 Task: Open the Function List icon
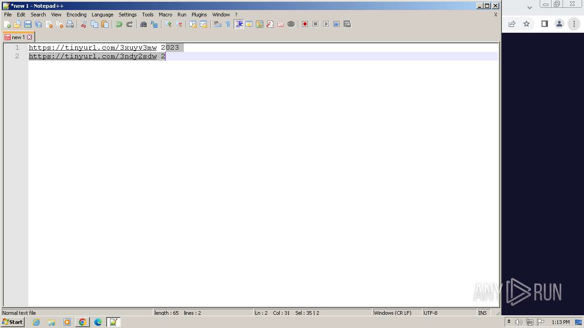(x=270, y=24)
